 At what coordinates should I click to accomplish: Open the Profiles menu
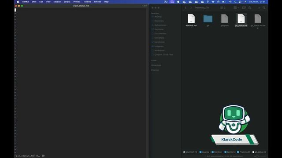pos(77,2)
